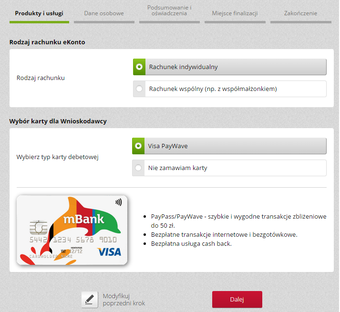
Task: Click the VISA logo on the card
Action: [109, 252]
